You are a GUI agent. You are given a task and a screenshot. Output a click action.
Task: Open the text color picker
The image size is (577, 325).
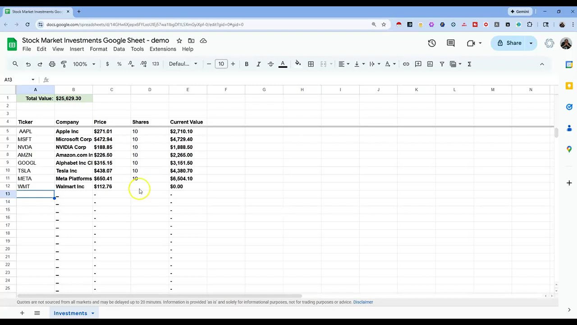[x=283, y=64]
